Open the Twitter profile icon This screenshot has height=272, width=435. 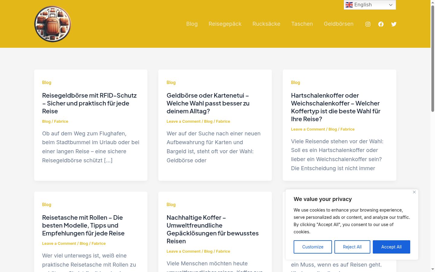tap(394, 24)
